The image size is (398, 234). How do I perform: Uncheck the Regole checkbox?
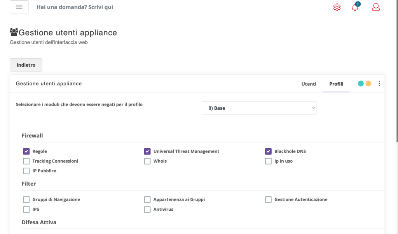point(26,151)
